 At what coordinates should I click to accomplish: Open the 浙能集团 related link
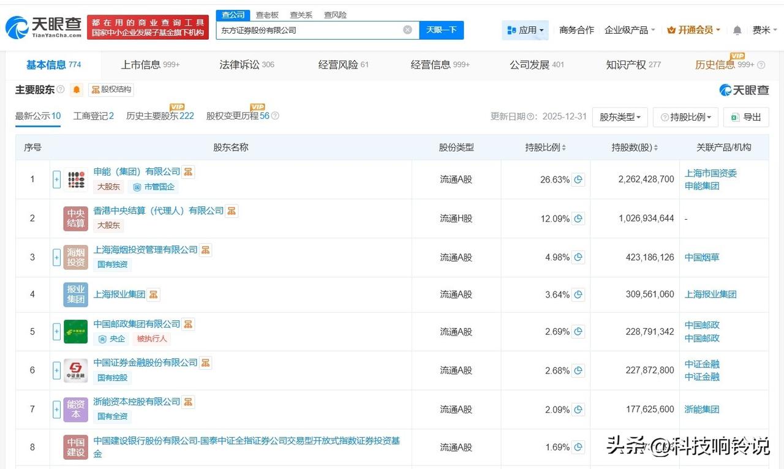click(702, 410)
